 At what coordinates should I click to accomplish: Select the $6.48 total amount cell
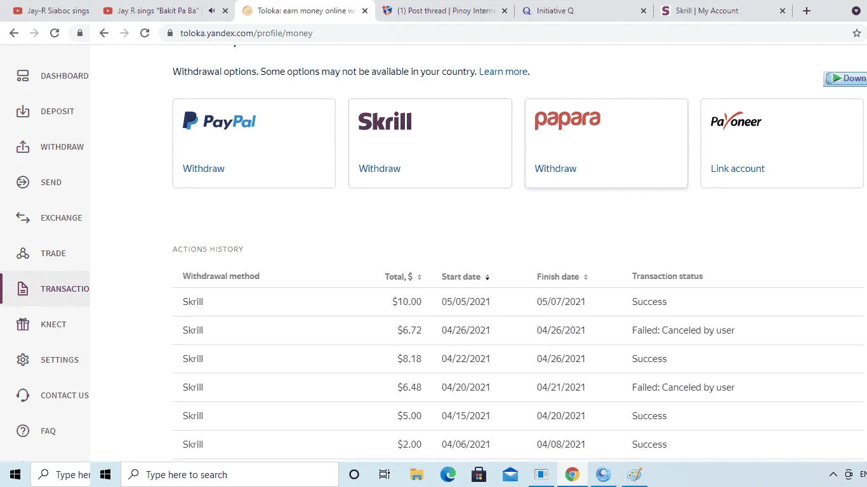(409, 387)
